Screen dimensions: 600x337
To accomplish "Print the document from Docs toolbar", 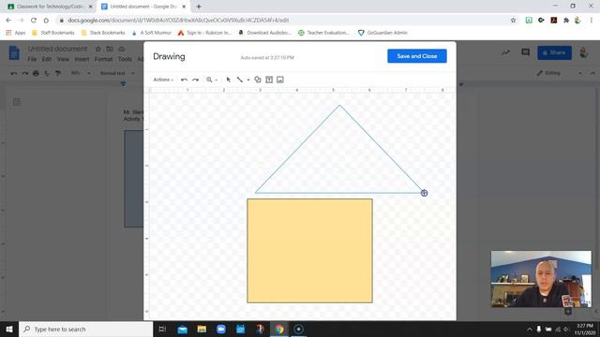I will (36, 73).
